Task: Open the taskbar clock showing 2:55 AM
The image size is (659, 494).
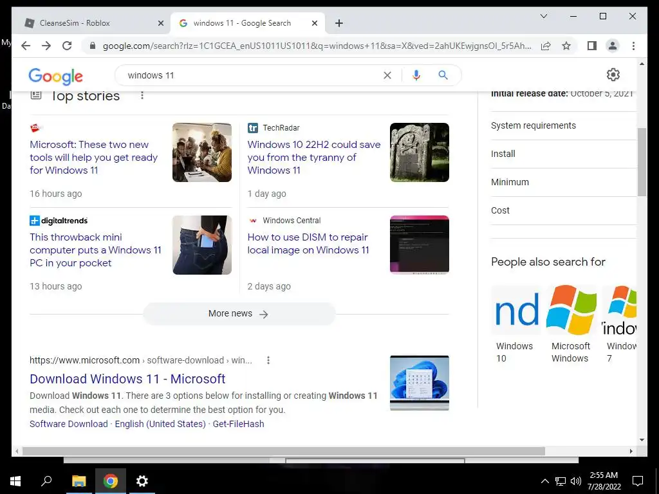Action: (x=604, y=481)
